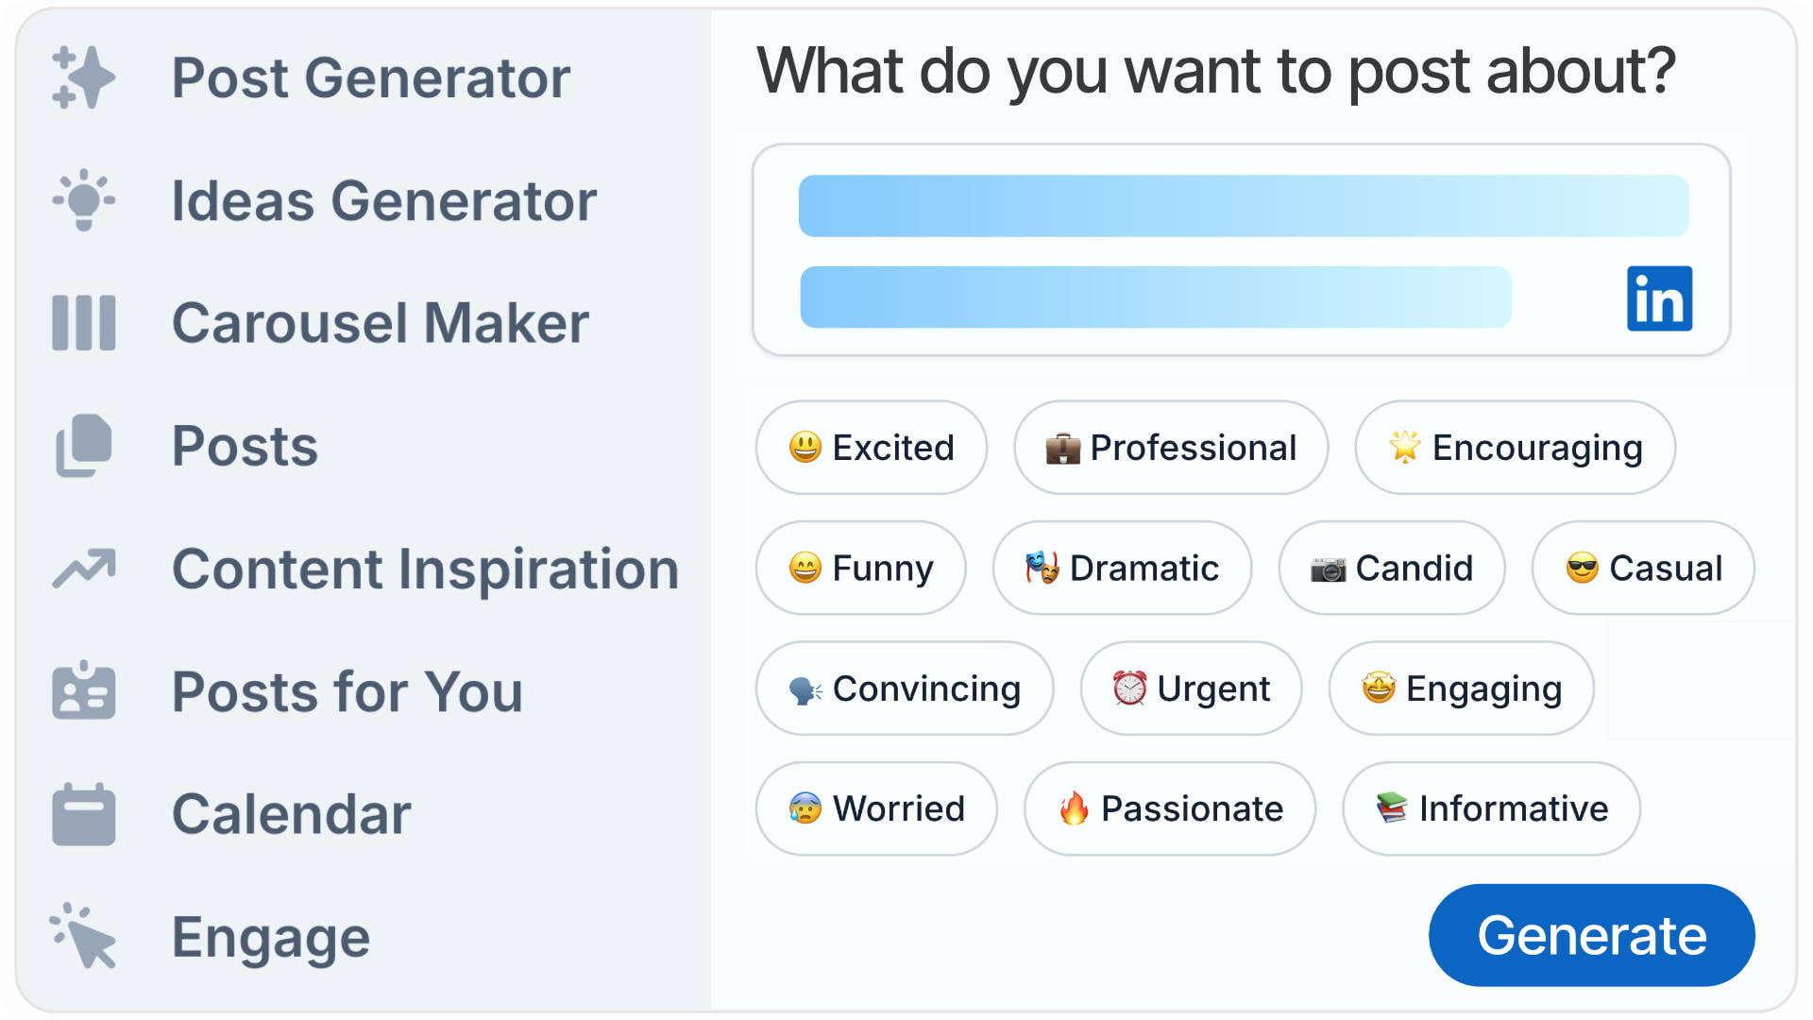Click the Carousel Maker columns icon

[x=83, y=323]
